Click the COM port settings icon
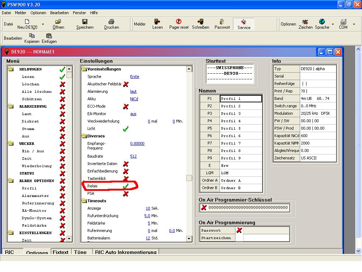The image size is (362, 272). (343, 22)
